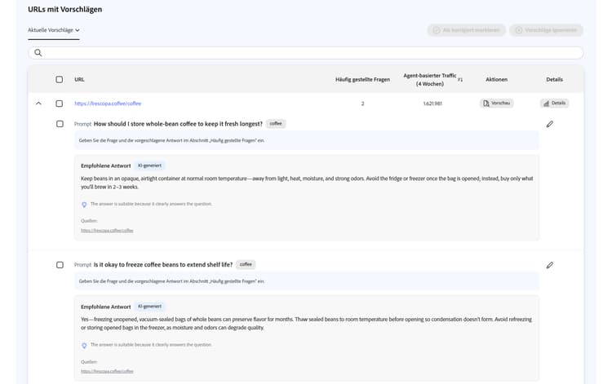Collapse the frescopa coffee URL row with the chevron
Viewport: 612px width, 384px height.
pyautogui.click(x=38, y=104)
